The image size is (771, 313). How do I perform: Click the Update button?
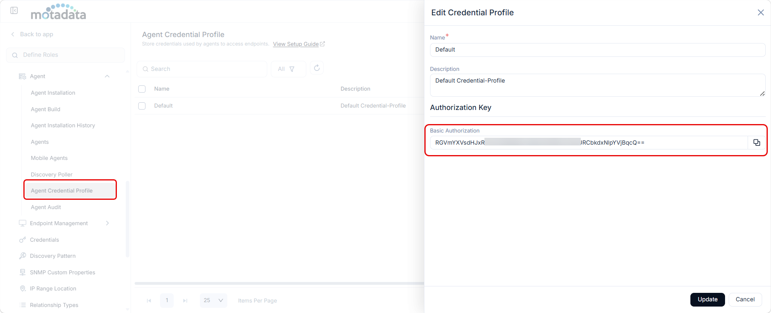(707, 299)
